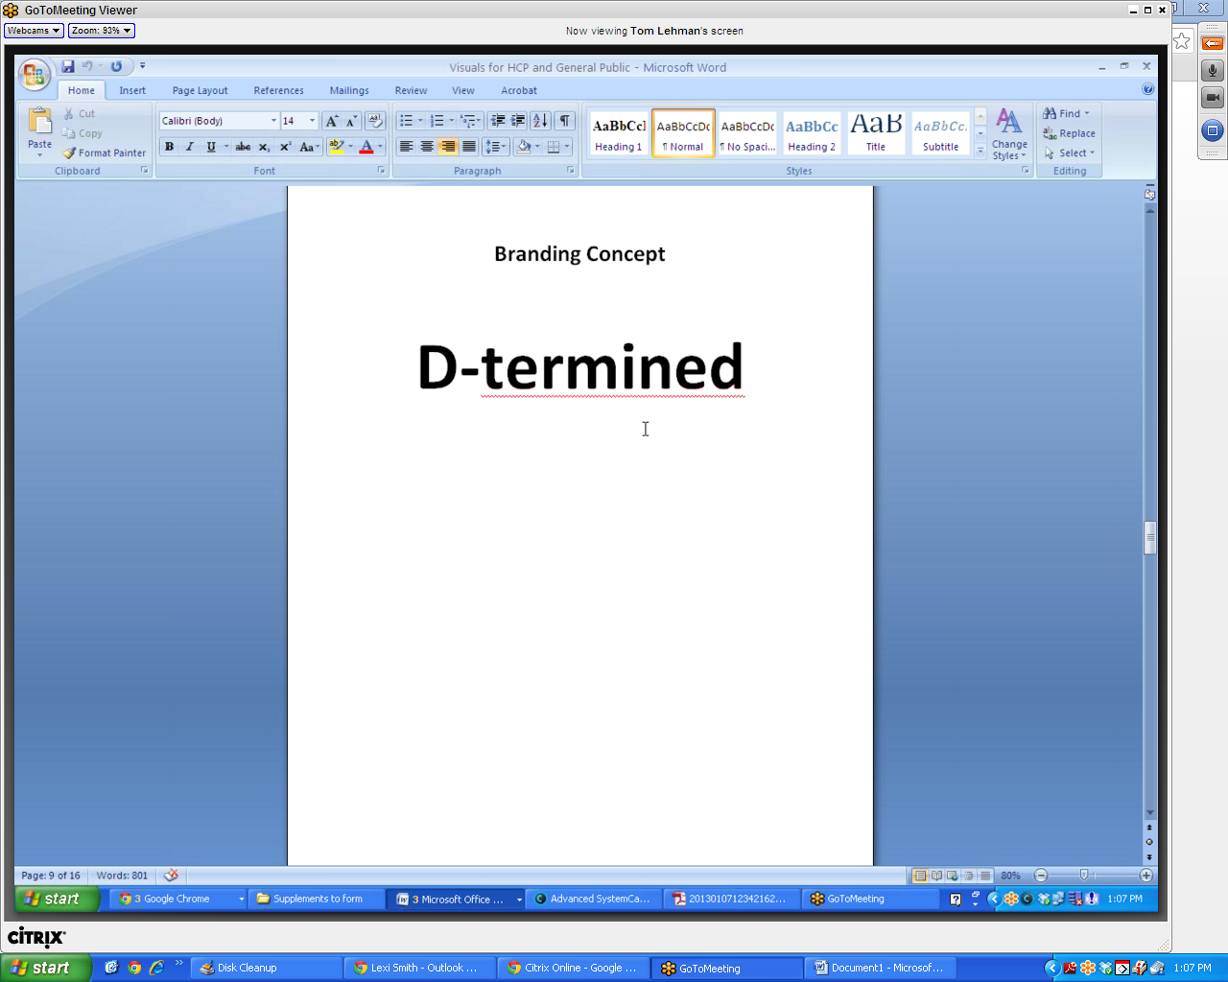Click webcam icon in GoToMeeting side panel
The height and width of the screenshot is (982, 1228).
1213,98
